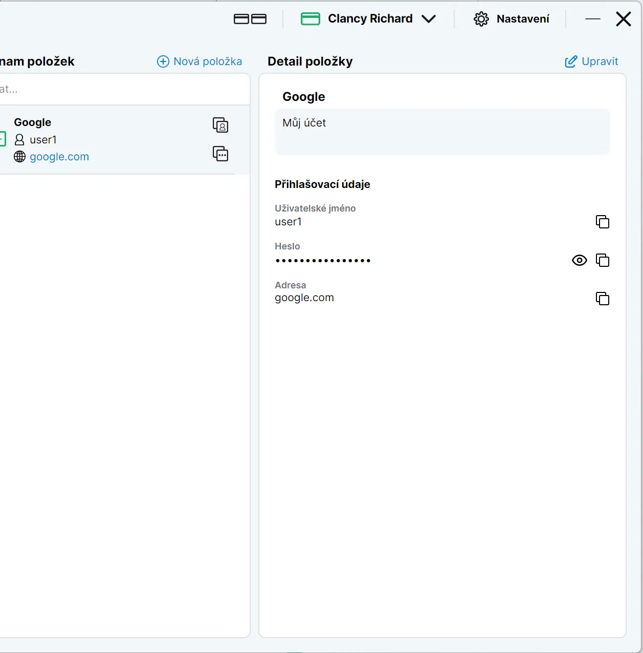Create a new item with Nová položka

coord(199,61)
